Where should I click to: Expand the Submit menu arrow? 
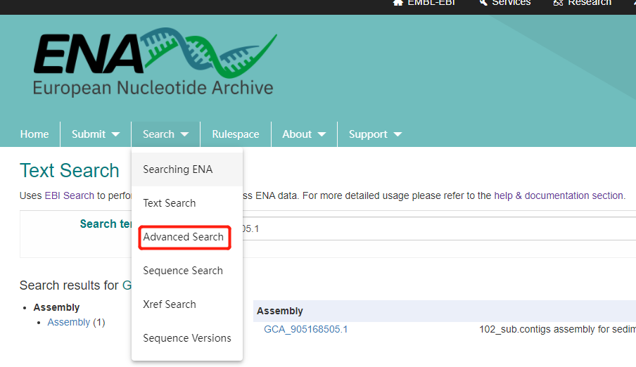(x=115, y=134)
